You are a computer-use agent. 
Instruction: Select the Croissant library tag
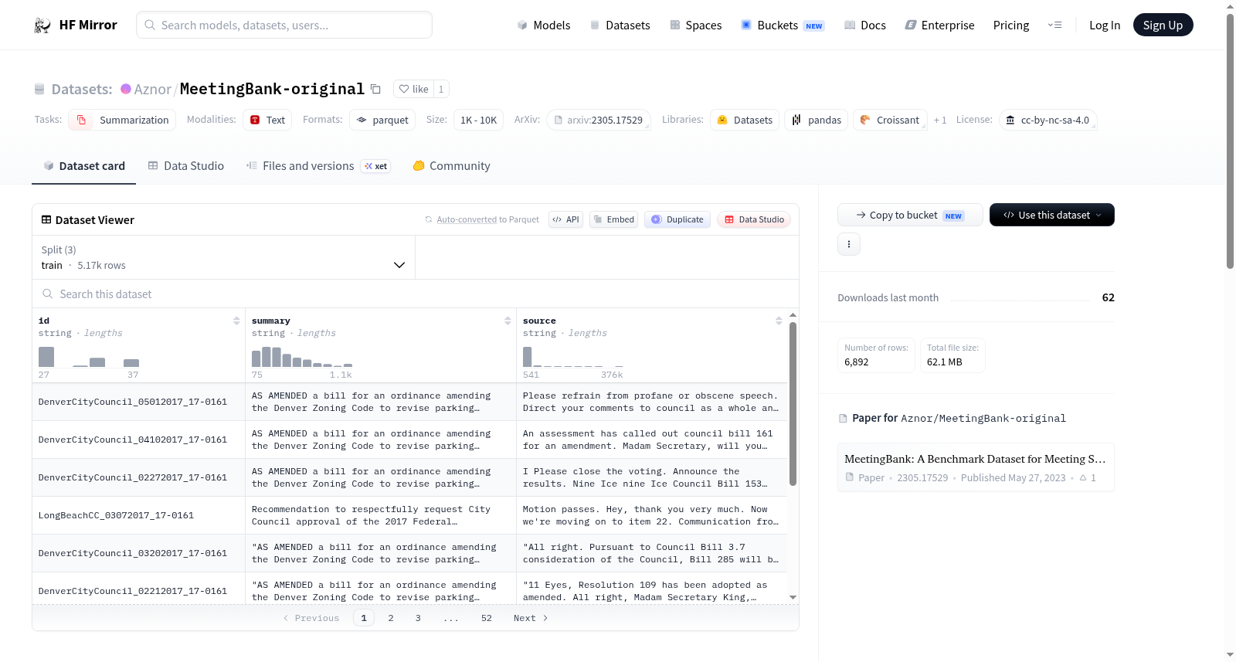(x=890, y=120)
